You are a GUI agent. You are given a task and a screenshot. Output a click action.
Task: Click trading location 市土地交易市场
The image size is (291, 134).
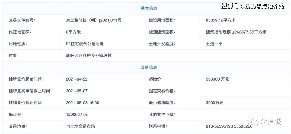(80, 126)
